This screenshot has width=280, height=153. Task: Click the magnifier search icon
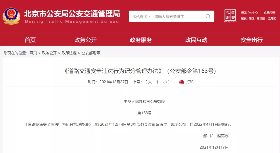[208, 17]
